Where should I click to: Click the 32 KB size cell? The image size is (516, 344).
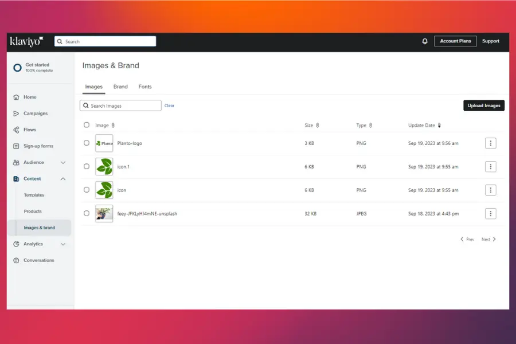(310, 214)
